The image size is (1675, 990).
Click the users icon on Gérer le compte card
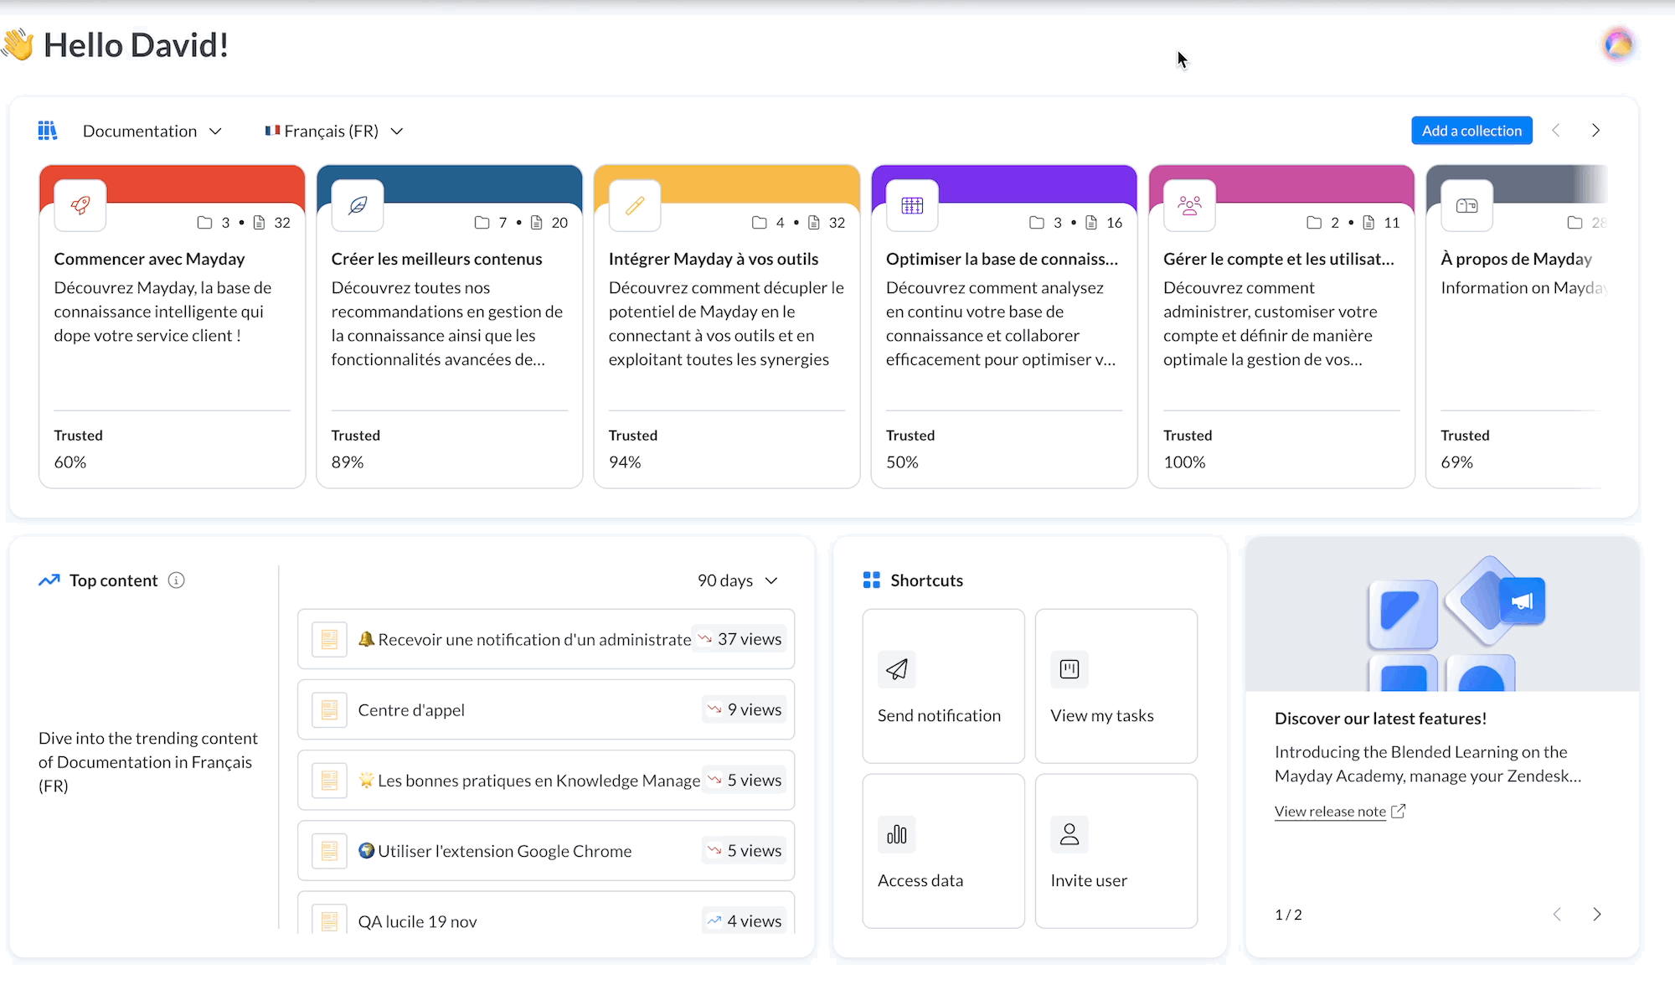tap(1189, 205)
